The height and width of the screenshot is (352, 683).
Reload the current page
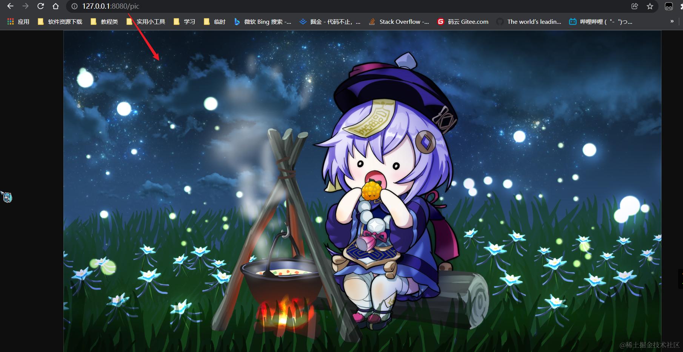pos(40,6)
